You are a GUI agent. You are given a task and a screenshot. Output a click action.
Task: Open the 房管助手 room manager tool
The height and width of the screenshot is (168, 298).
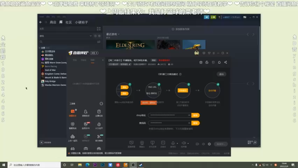(86, 113)
